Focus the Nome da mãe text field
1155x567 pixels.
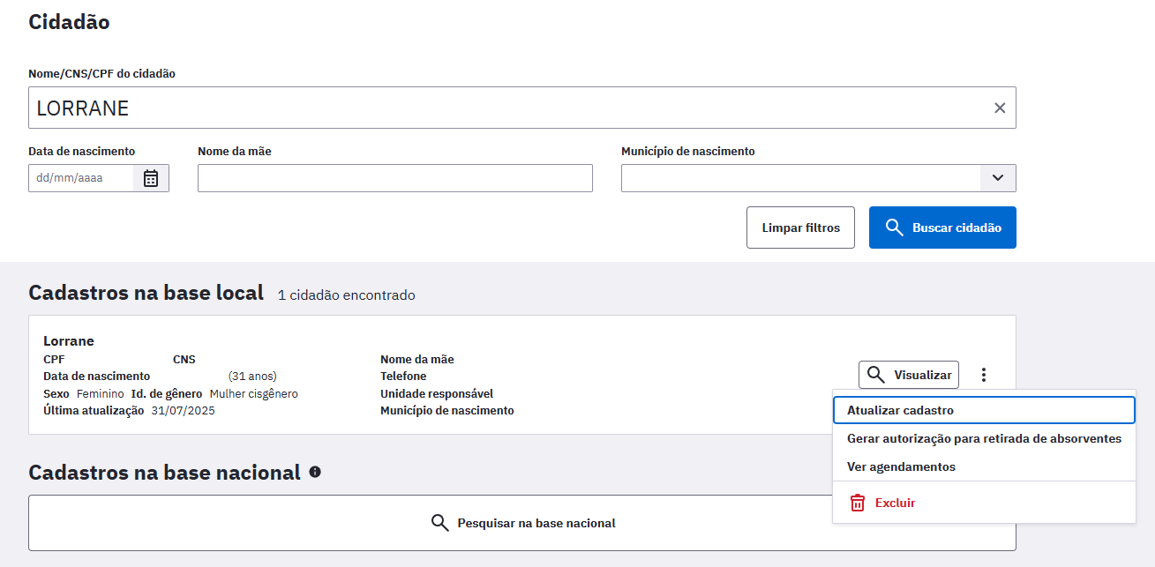coord(394,178)
